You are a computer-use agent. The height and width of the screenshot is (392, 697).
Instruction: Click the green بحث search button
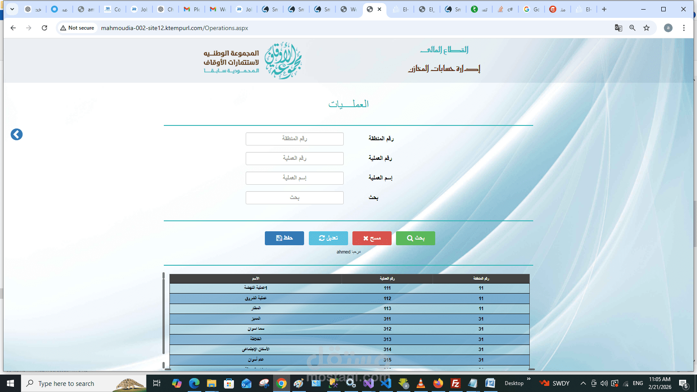click(416, 238)
